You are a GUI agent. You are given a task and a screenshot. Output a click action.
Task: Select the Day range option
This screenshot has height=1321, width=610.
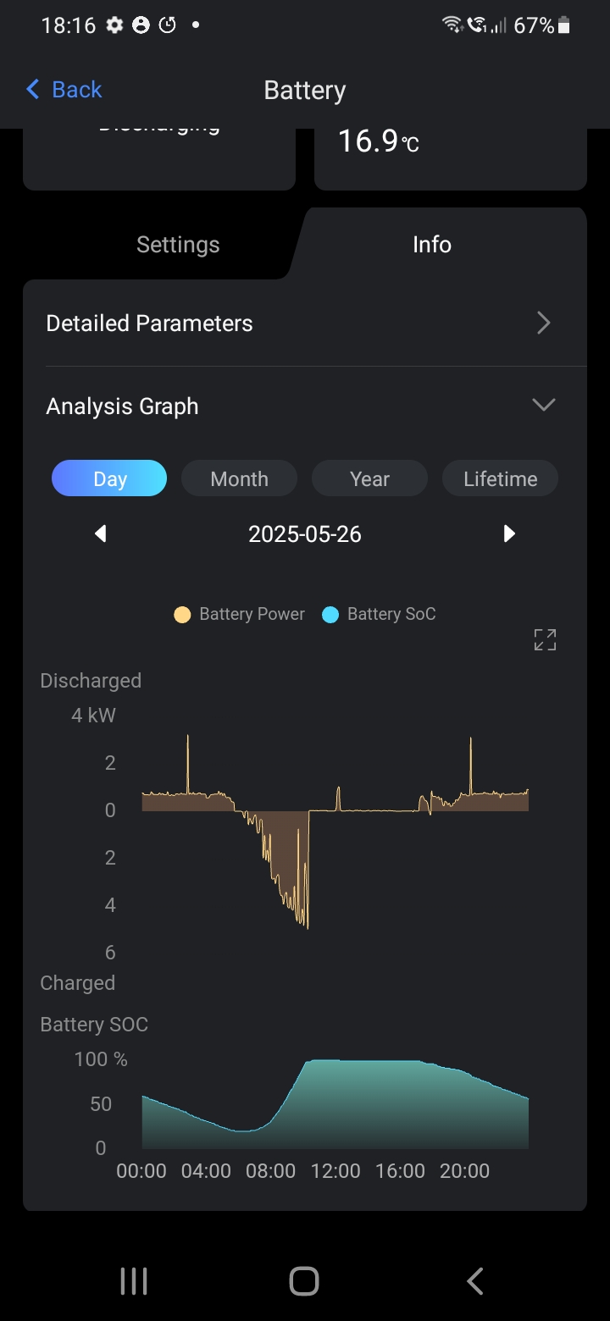[109, 478]
